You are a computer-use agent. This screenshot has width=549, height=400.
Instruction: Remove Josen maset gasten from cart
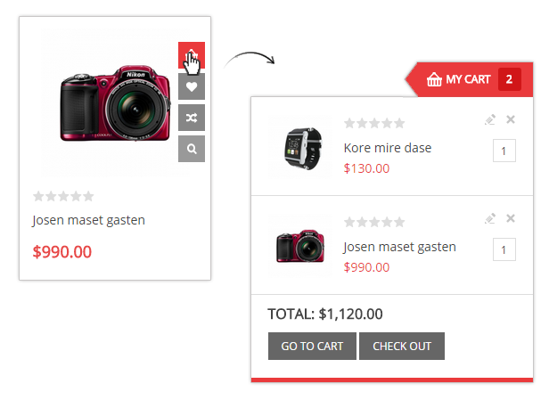click(511, 218)
